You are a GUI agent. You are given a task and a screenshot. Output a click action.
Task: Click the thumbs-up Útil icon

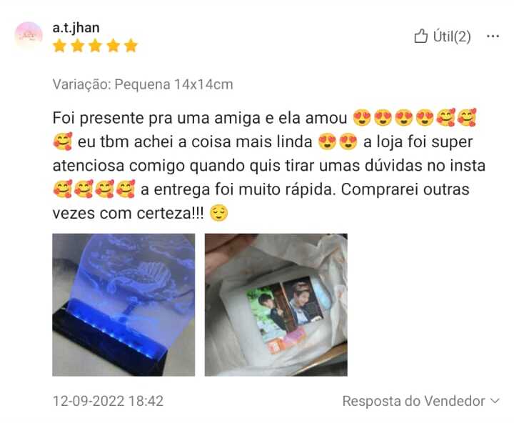pos(420,36)
